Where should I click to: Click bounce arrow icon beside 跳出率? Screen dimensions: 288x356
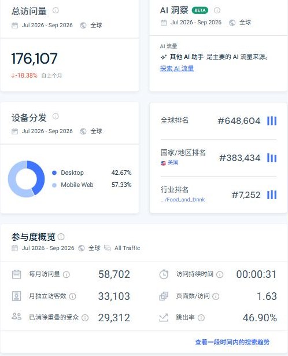tap(164, 318)
